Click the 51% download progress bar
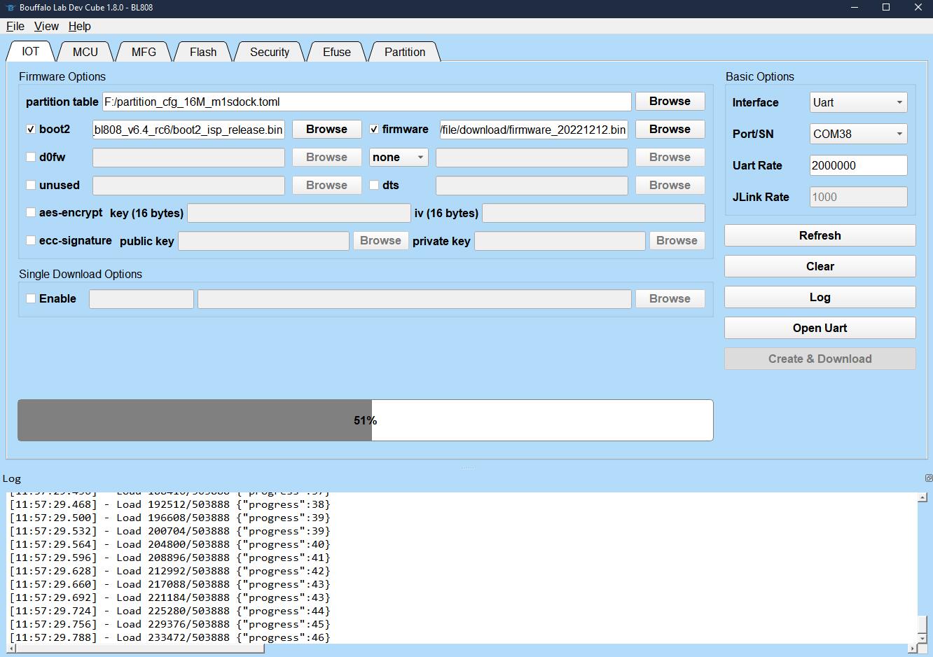933x657 pixels. click(366, 420)
